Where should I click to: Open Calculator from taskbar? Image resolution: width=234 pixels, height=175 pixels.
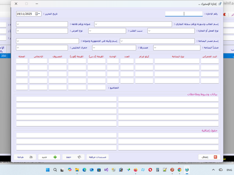[x=157, y=170]
